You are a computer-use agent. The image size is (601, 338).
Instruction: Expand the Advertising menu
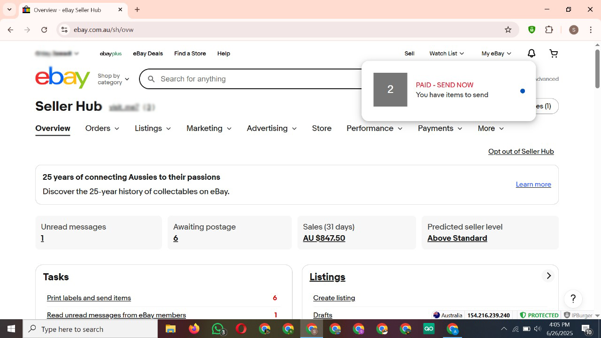[272, 128]
